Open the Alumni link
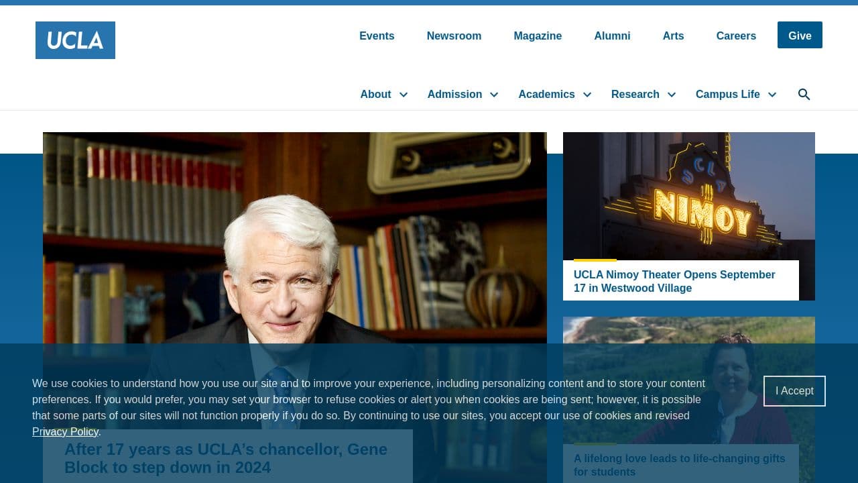 pos(612,36)
